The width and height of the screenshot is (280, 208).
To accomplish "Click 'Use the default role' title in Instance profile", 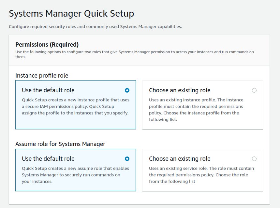I will [48, 90].
